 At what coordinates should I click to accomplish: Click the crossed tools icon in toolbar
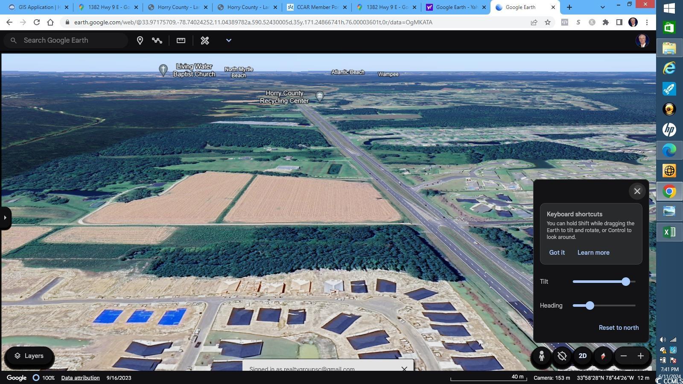pyautogui.click(x=205, y=41)
